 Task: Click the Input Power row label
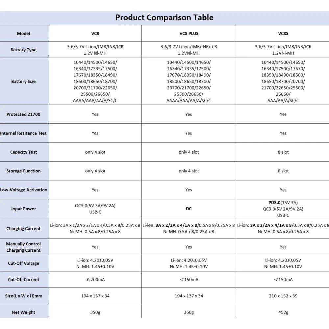pyautogui.click(x=23, y=209)
